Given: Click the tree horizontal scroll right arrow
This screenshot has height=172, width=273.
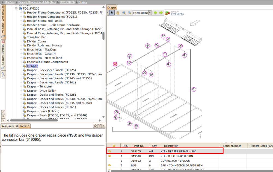Looking at the screenshot, I should pos(100,120).
